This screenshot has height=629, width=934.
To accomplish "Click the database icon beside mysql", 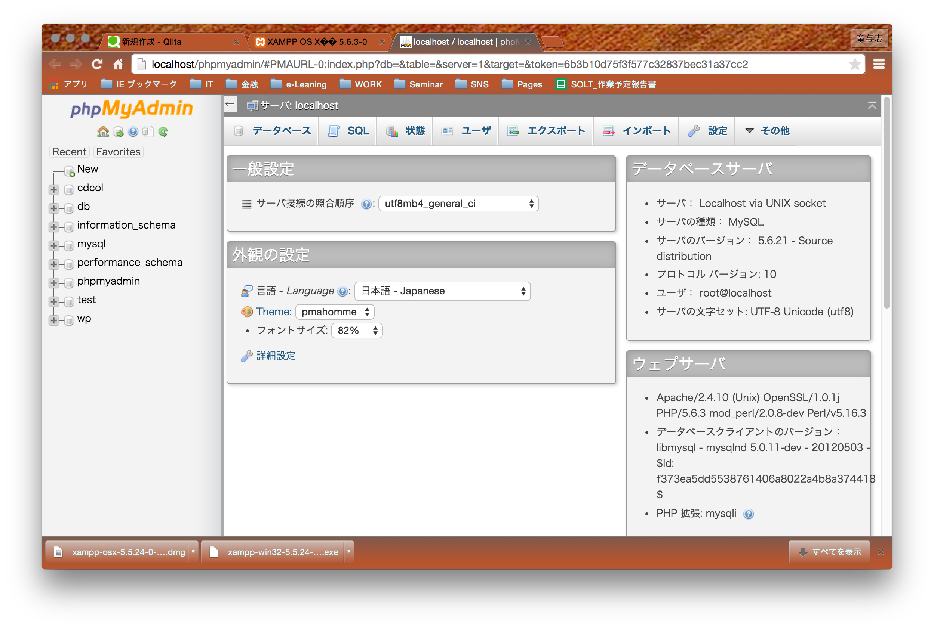I will click(x=69, y=245).
